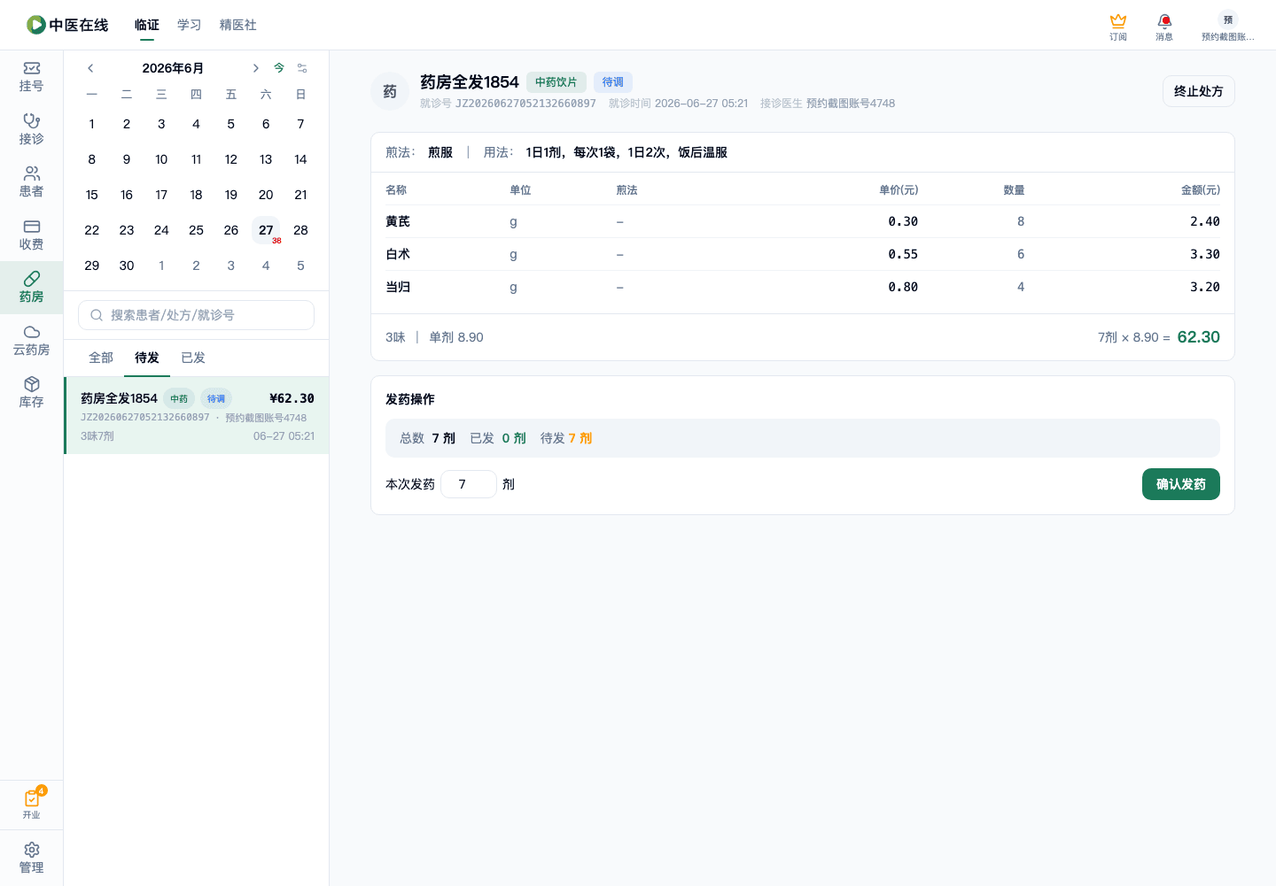Click the 确认发药 button
The height and width of the screenshot is (886, 1276).
[1181, 484]
